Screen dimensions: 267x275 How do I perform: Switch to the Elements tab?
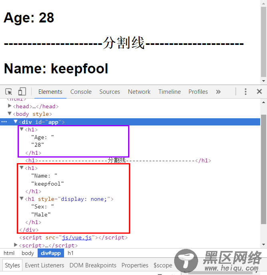coord(50,92)
